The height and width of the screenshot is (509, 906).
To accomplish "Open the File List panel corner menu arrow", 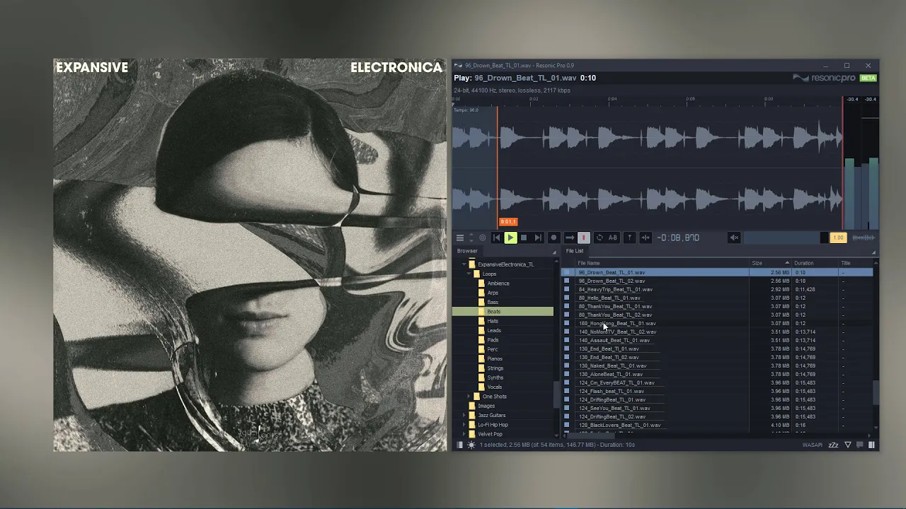I will pos(873,252).
